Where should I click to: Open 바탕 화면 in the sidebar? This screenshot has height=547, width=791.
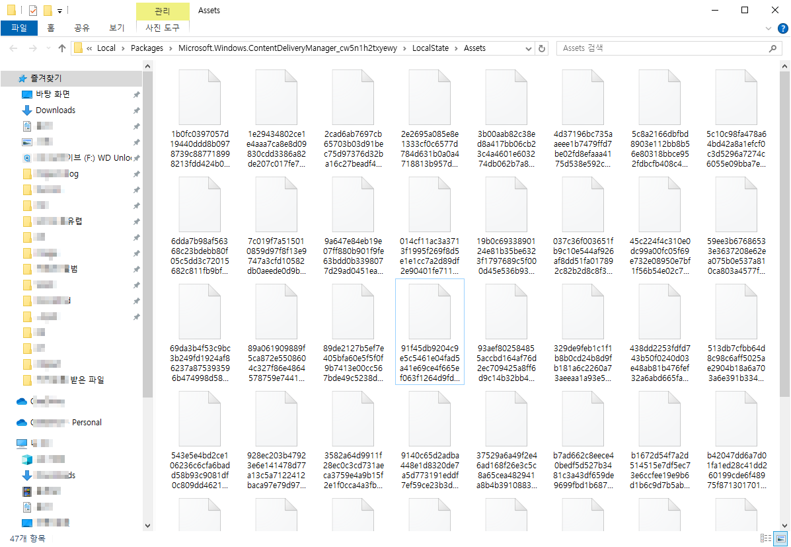pos(52,95)
